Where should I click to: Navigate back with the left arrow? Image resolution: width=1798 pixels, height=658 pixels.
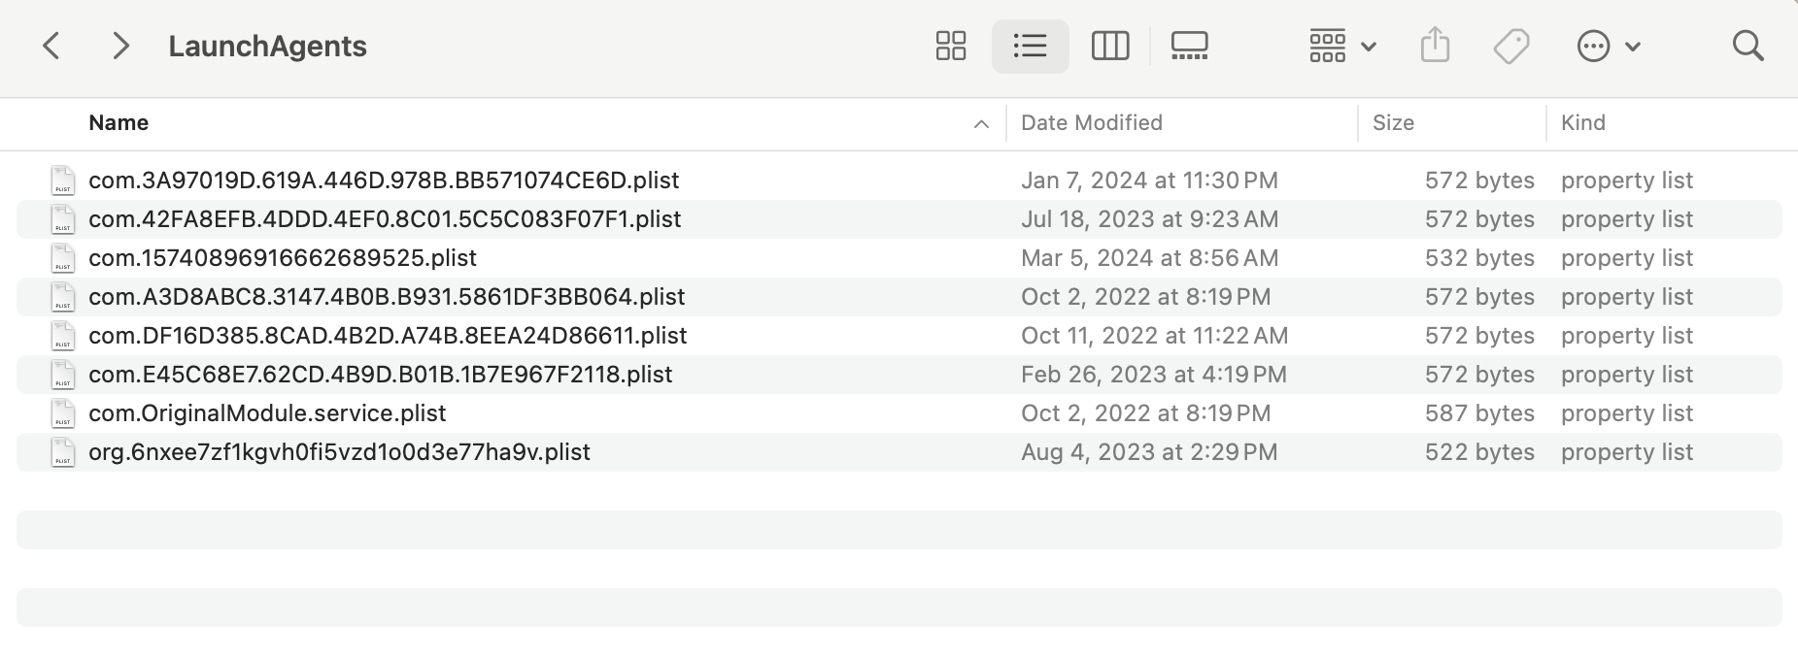click(x=51, y=45)
